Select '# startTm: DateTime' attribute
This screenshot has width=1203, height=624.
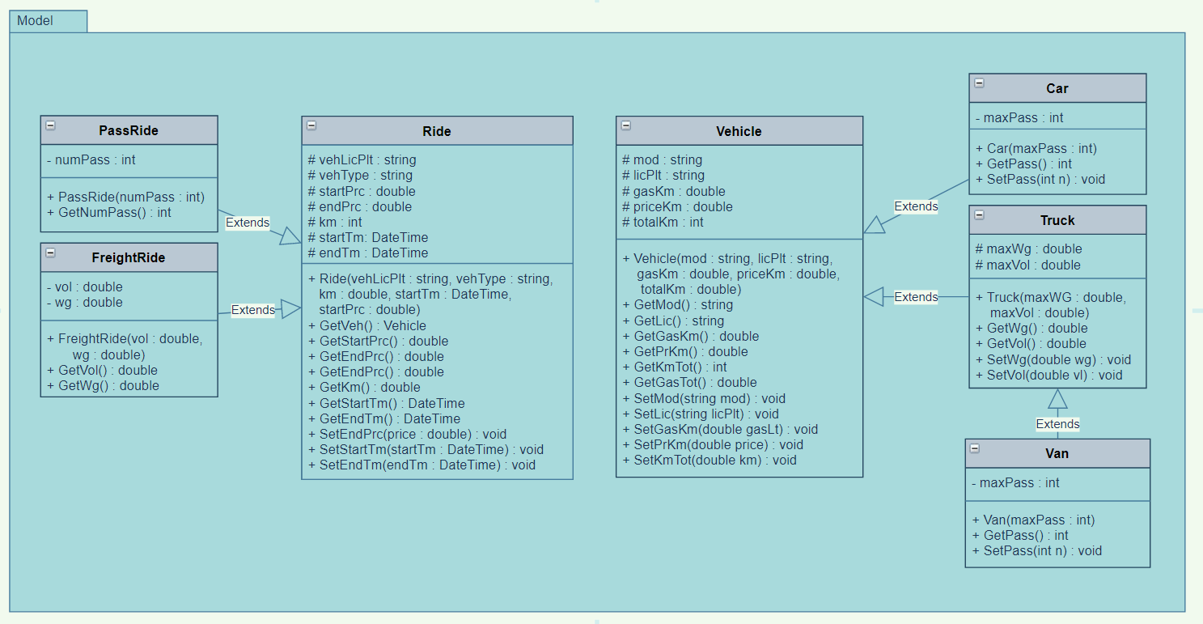point(368,237)
